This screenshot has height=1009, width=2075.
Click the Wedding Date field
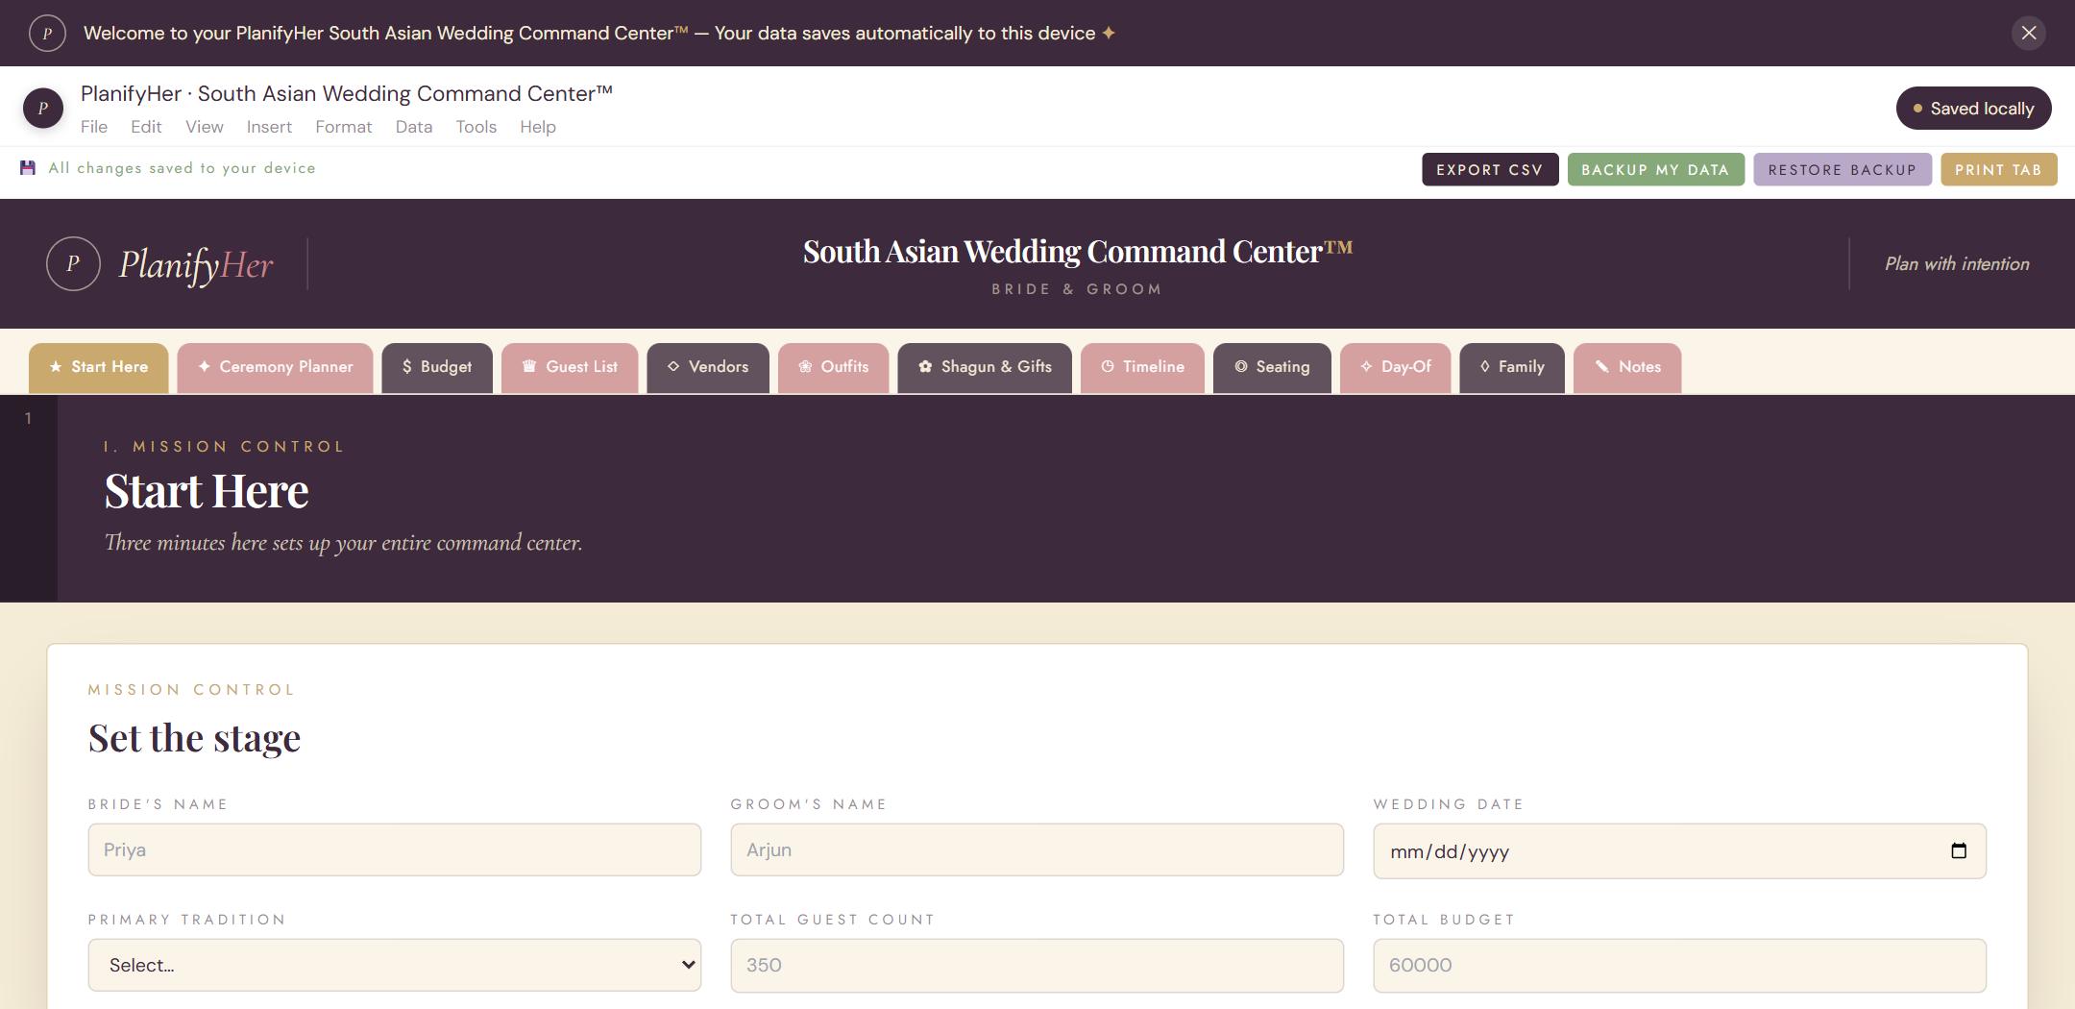[1679, 850]
